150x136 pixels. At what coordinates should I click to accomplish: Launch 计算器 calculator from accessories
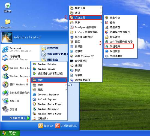pyautogui.click(x=85, y=47)
